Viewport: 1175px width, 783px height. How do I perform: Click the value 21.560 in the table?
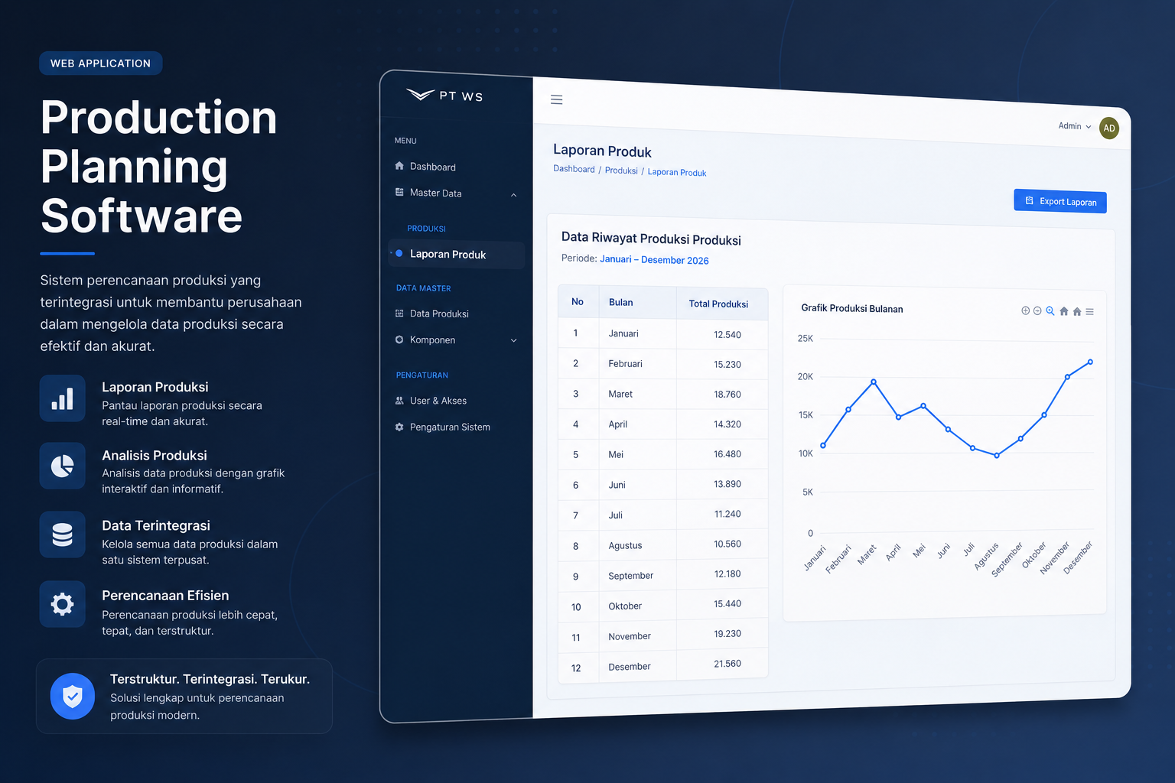point(727,664)
